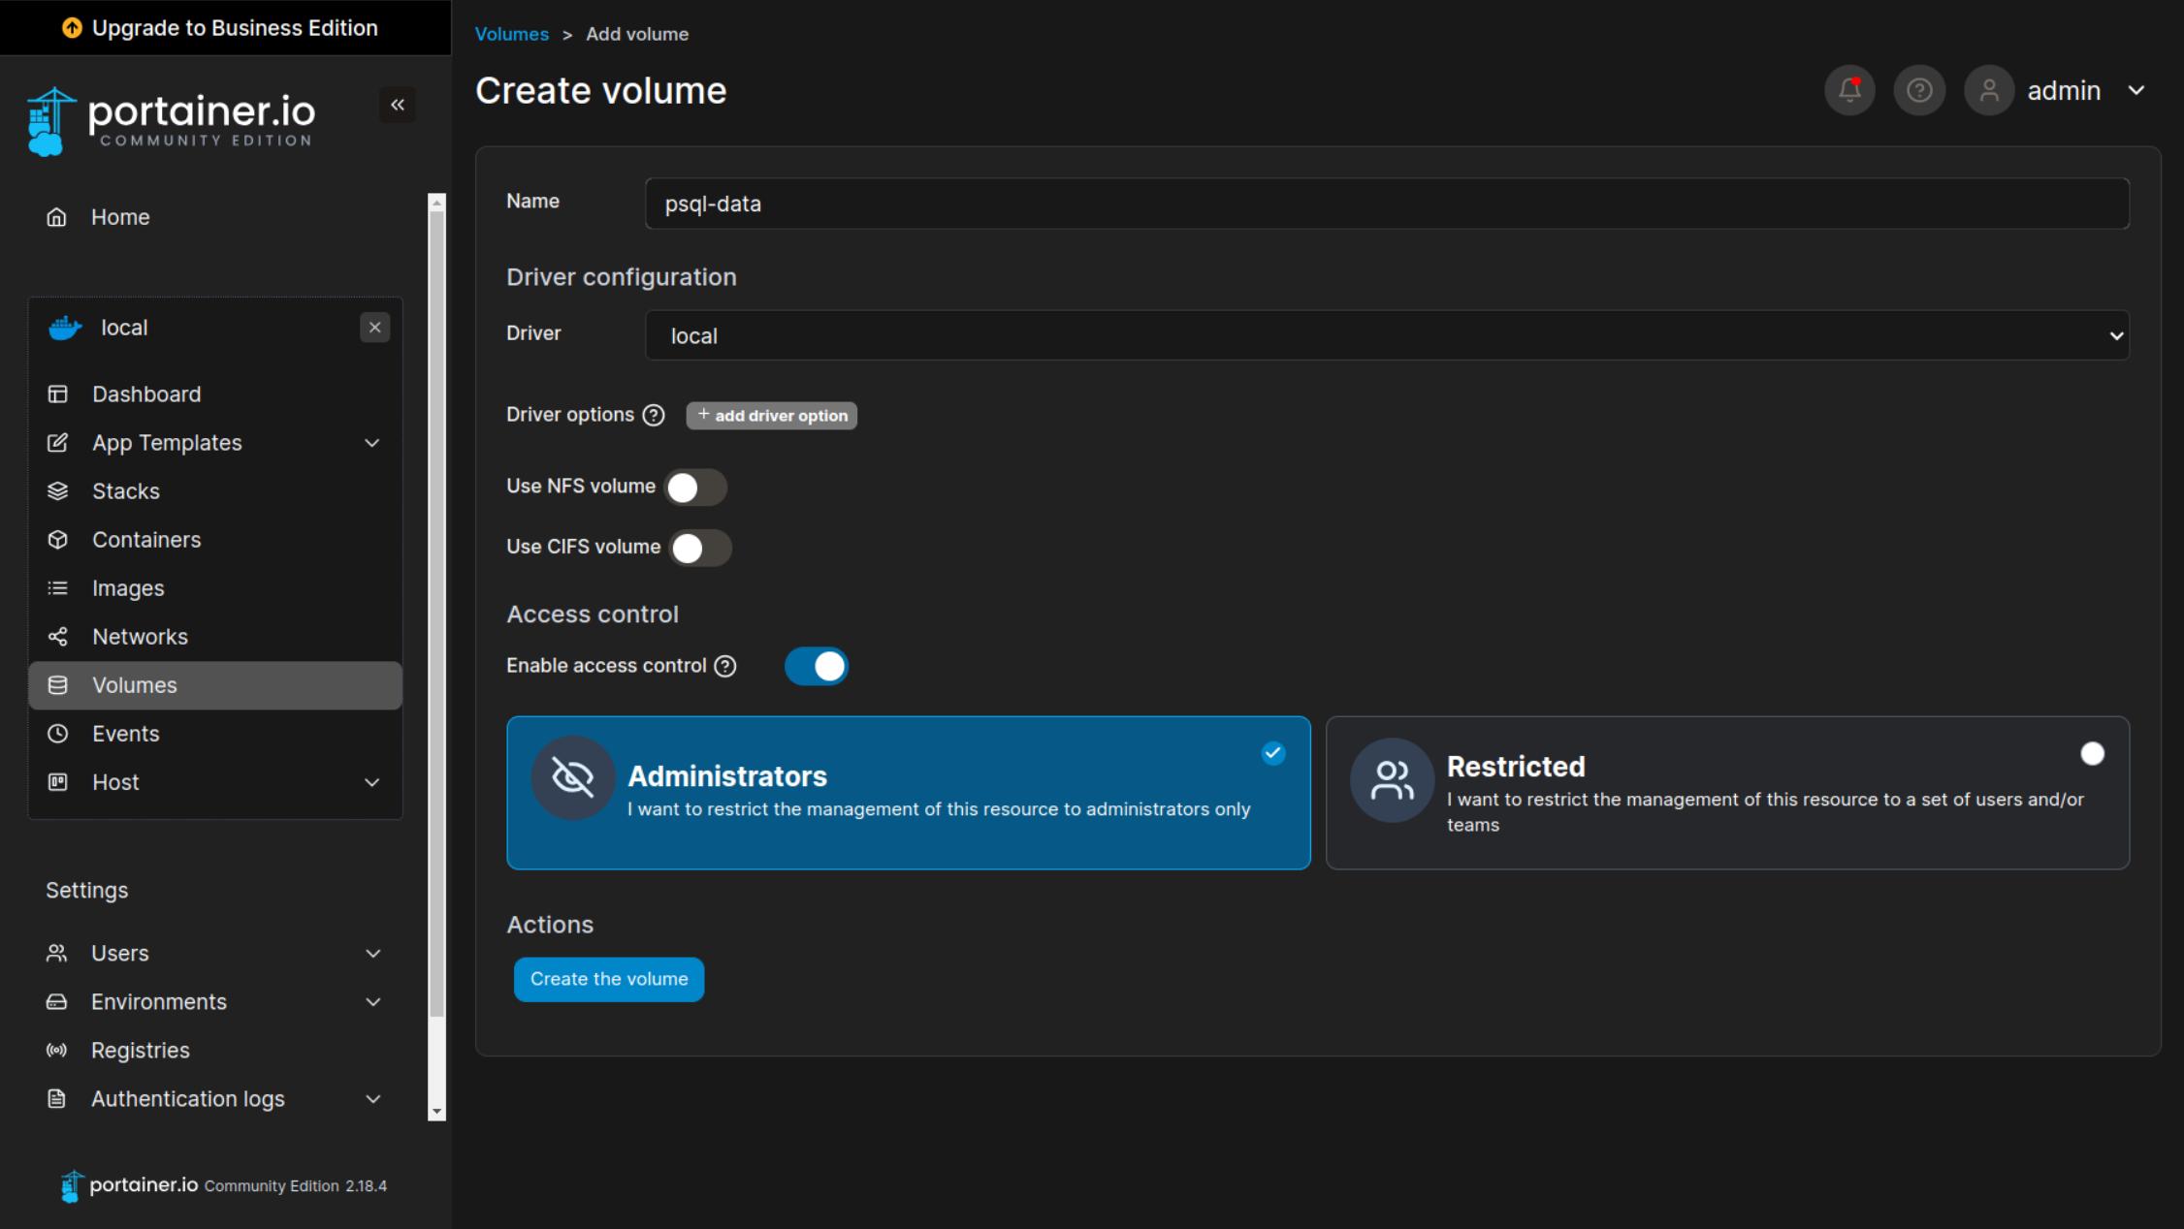Expand the Host sidebar section

coord(372,782)
